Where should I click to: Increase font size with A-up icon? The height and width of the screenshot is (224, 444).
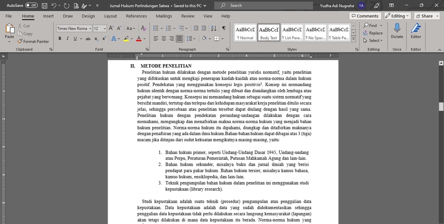click(111, 28)
